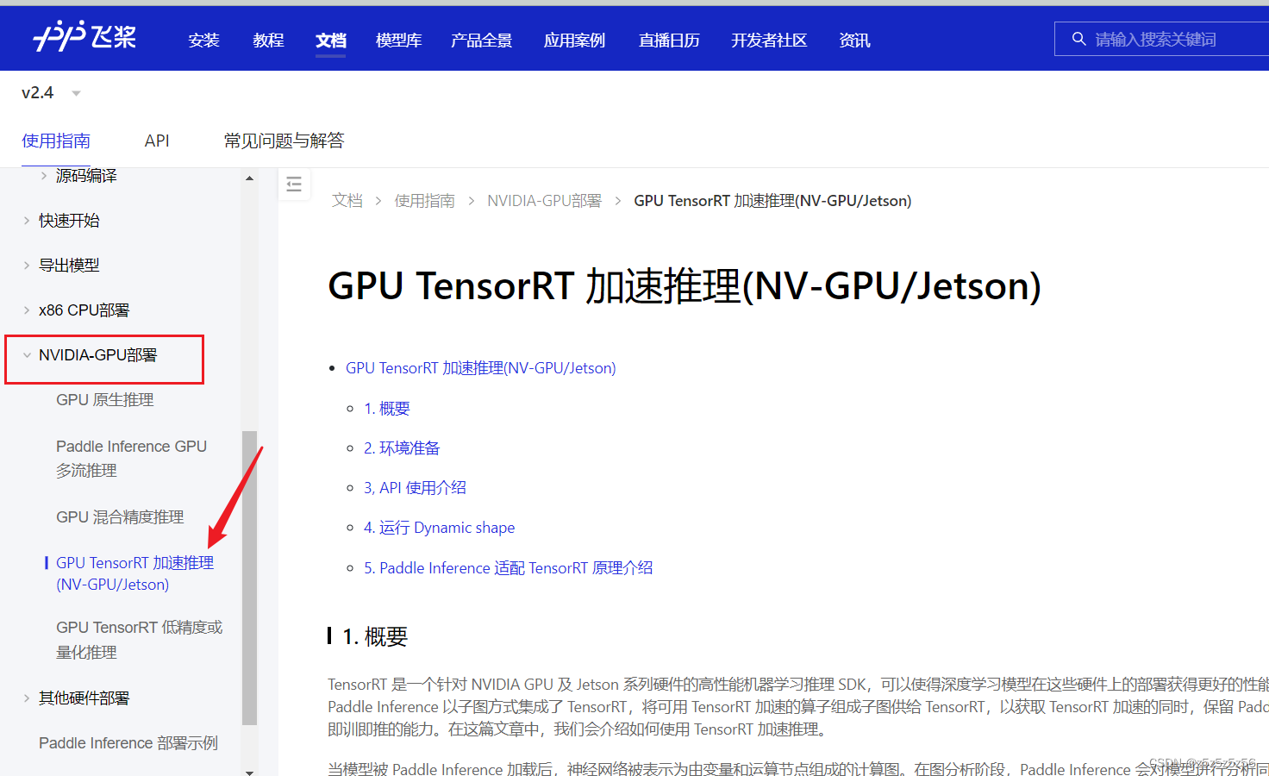Open the 开发者社区 nav item
Screen dimensions: 1269x776
click(x=769, y=41)
